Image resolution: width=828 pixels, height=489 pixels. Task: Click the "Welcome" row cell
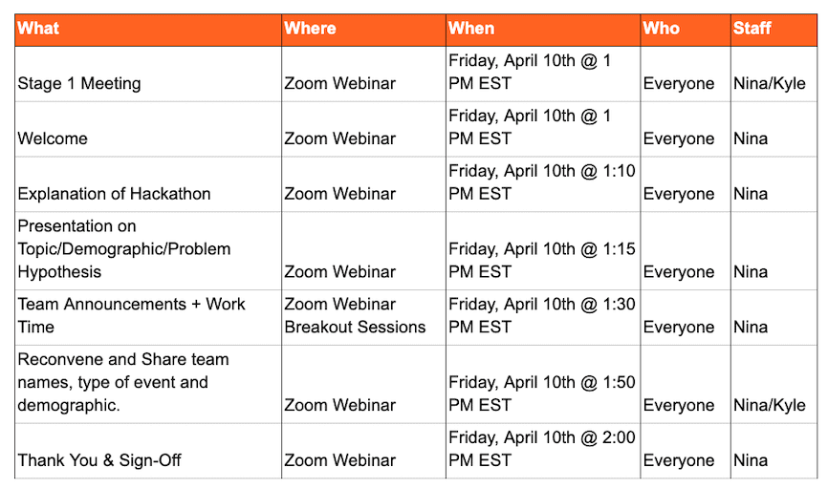(x=148, y=129)
